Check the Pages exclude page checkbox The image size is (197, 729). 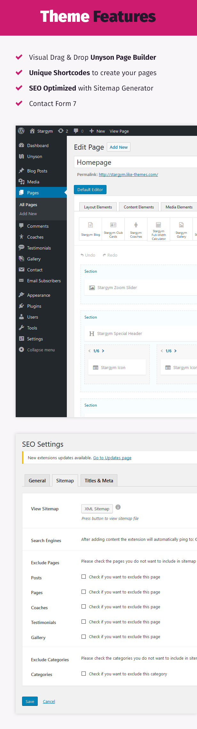click(x=83, y=592)
